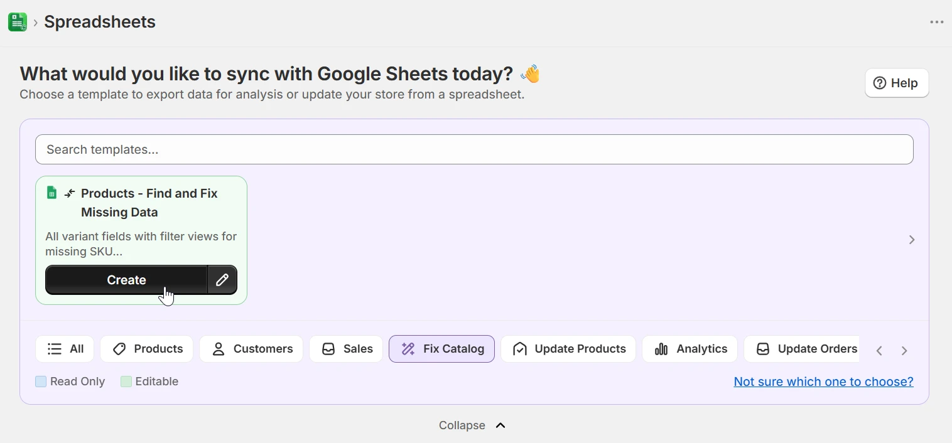Select the Products category tab
Viewport: 952px width, 443px height.
tap(147, 349)
